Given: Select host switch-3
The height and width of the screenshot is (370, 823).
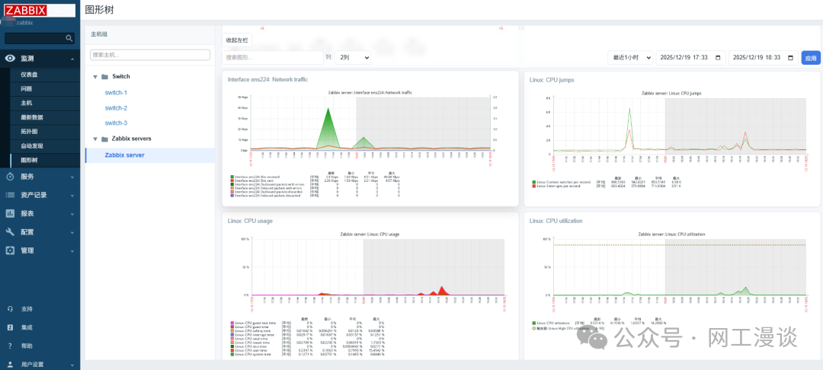Looking at the screenshot, I should coord(116,123).
